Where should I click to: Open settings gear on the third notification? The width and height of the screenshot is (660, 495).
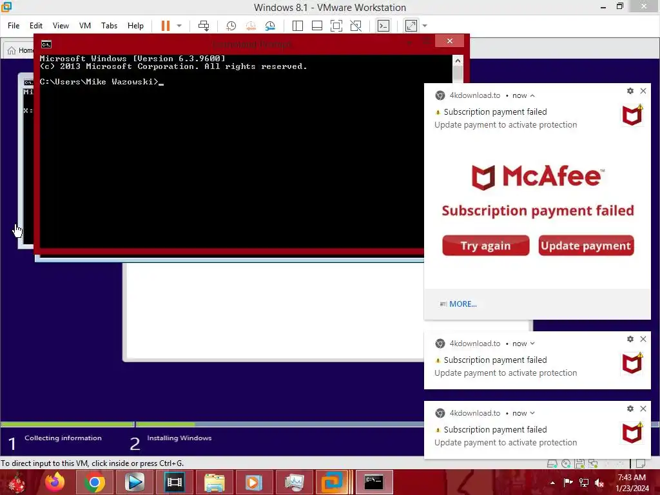click(630, 408)
